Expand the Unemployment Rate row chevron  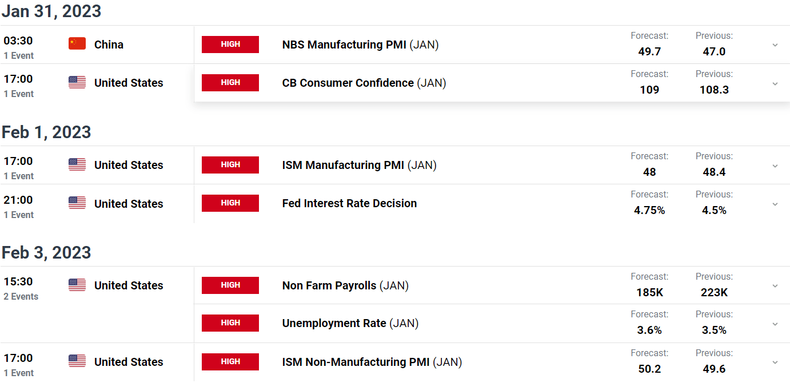pos(775,324)
